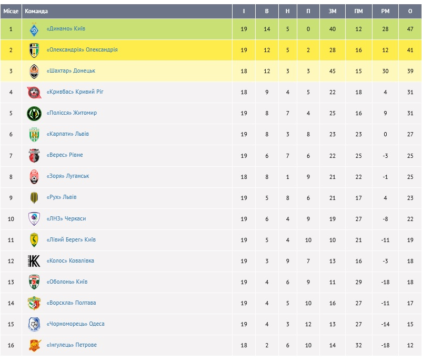Viewport: 422px width, 361px height.
Task: Click the Dynamo Kyiv club logo
Action: pyautogui.click(x=34, y=29)
